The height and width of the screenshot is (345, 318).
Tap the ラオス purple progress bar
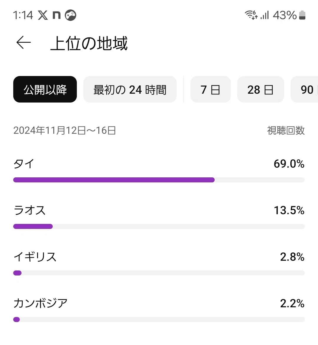33,226
